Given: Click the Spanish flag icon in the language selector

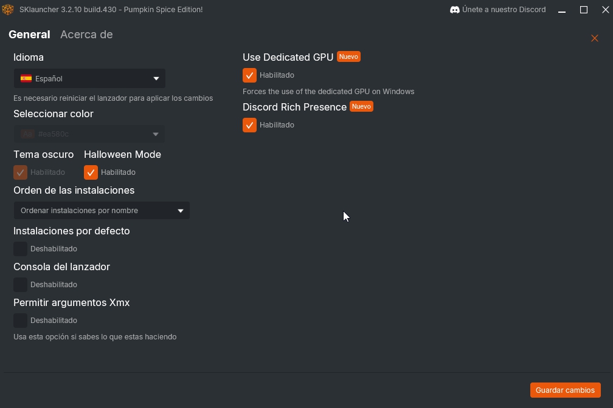Looking at the screenshot, I should 27,78.
